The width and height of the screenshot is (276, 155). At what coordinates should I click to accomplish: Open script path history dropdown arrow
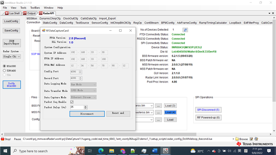tap(233, 139)
